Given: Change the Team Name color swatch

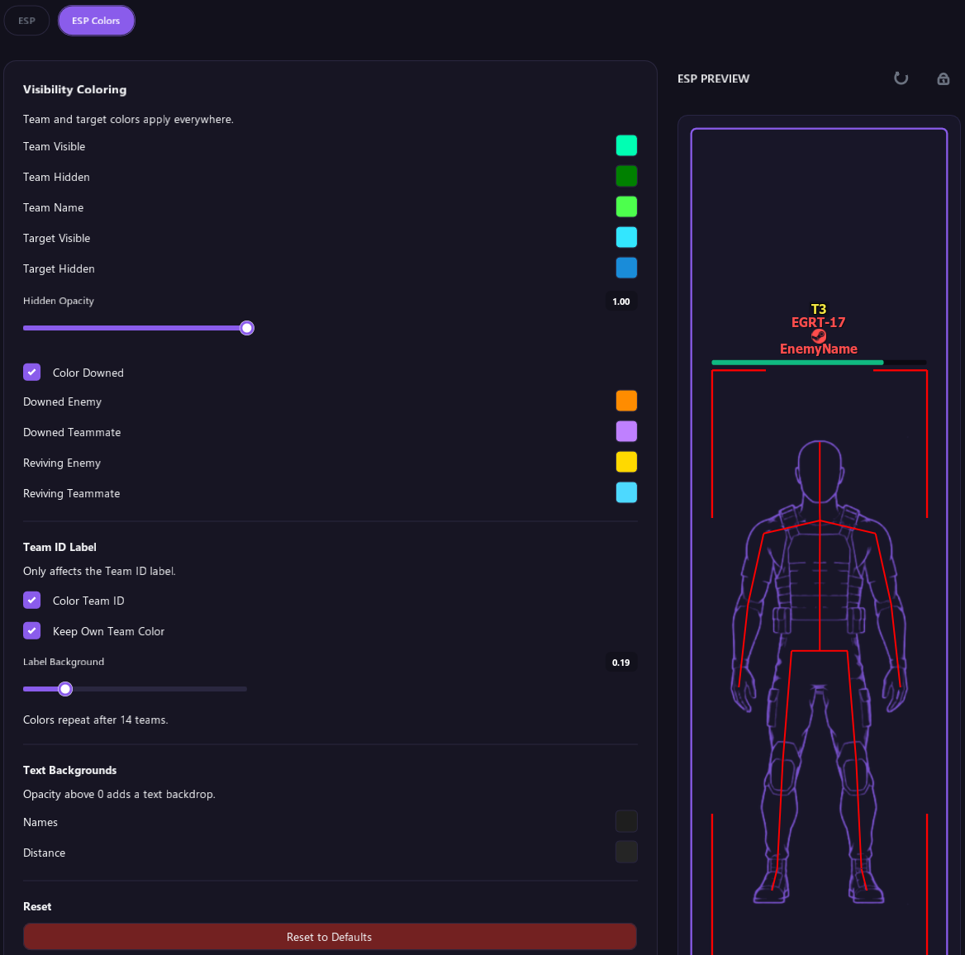Looking at the screenshot, I should point(626,207).
